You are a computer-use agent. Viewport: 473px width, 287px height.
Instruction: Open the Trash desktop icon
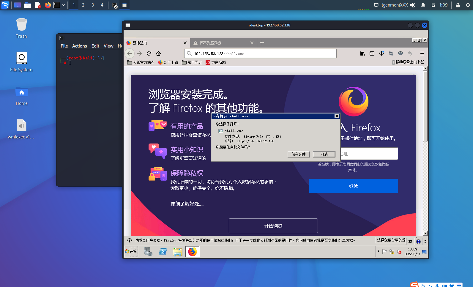pos(21,28)
